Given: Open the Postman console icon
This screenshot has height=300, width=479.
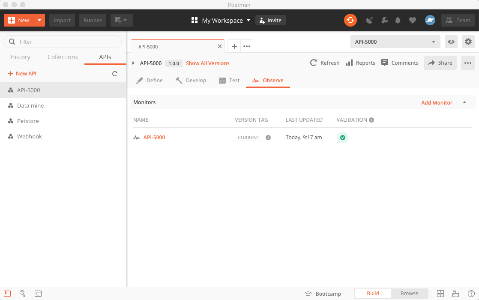Looking at the screenshot, I should click(38, 294).
